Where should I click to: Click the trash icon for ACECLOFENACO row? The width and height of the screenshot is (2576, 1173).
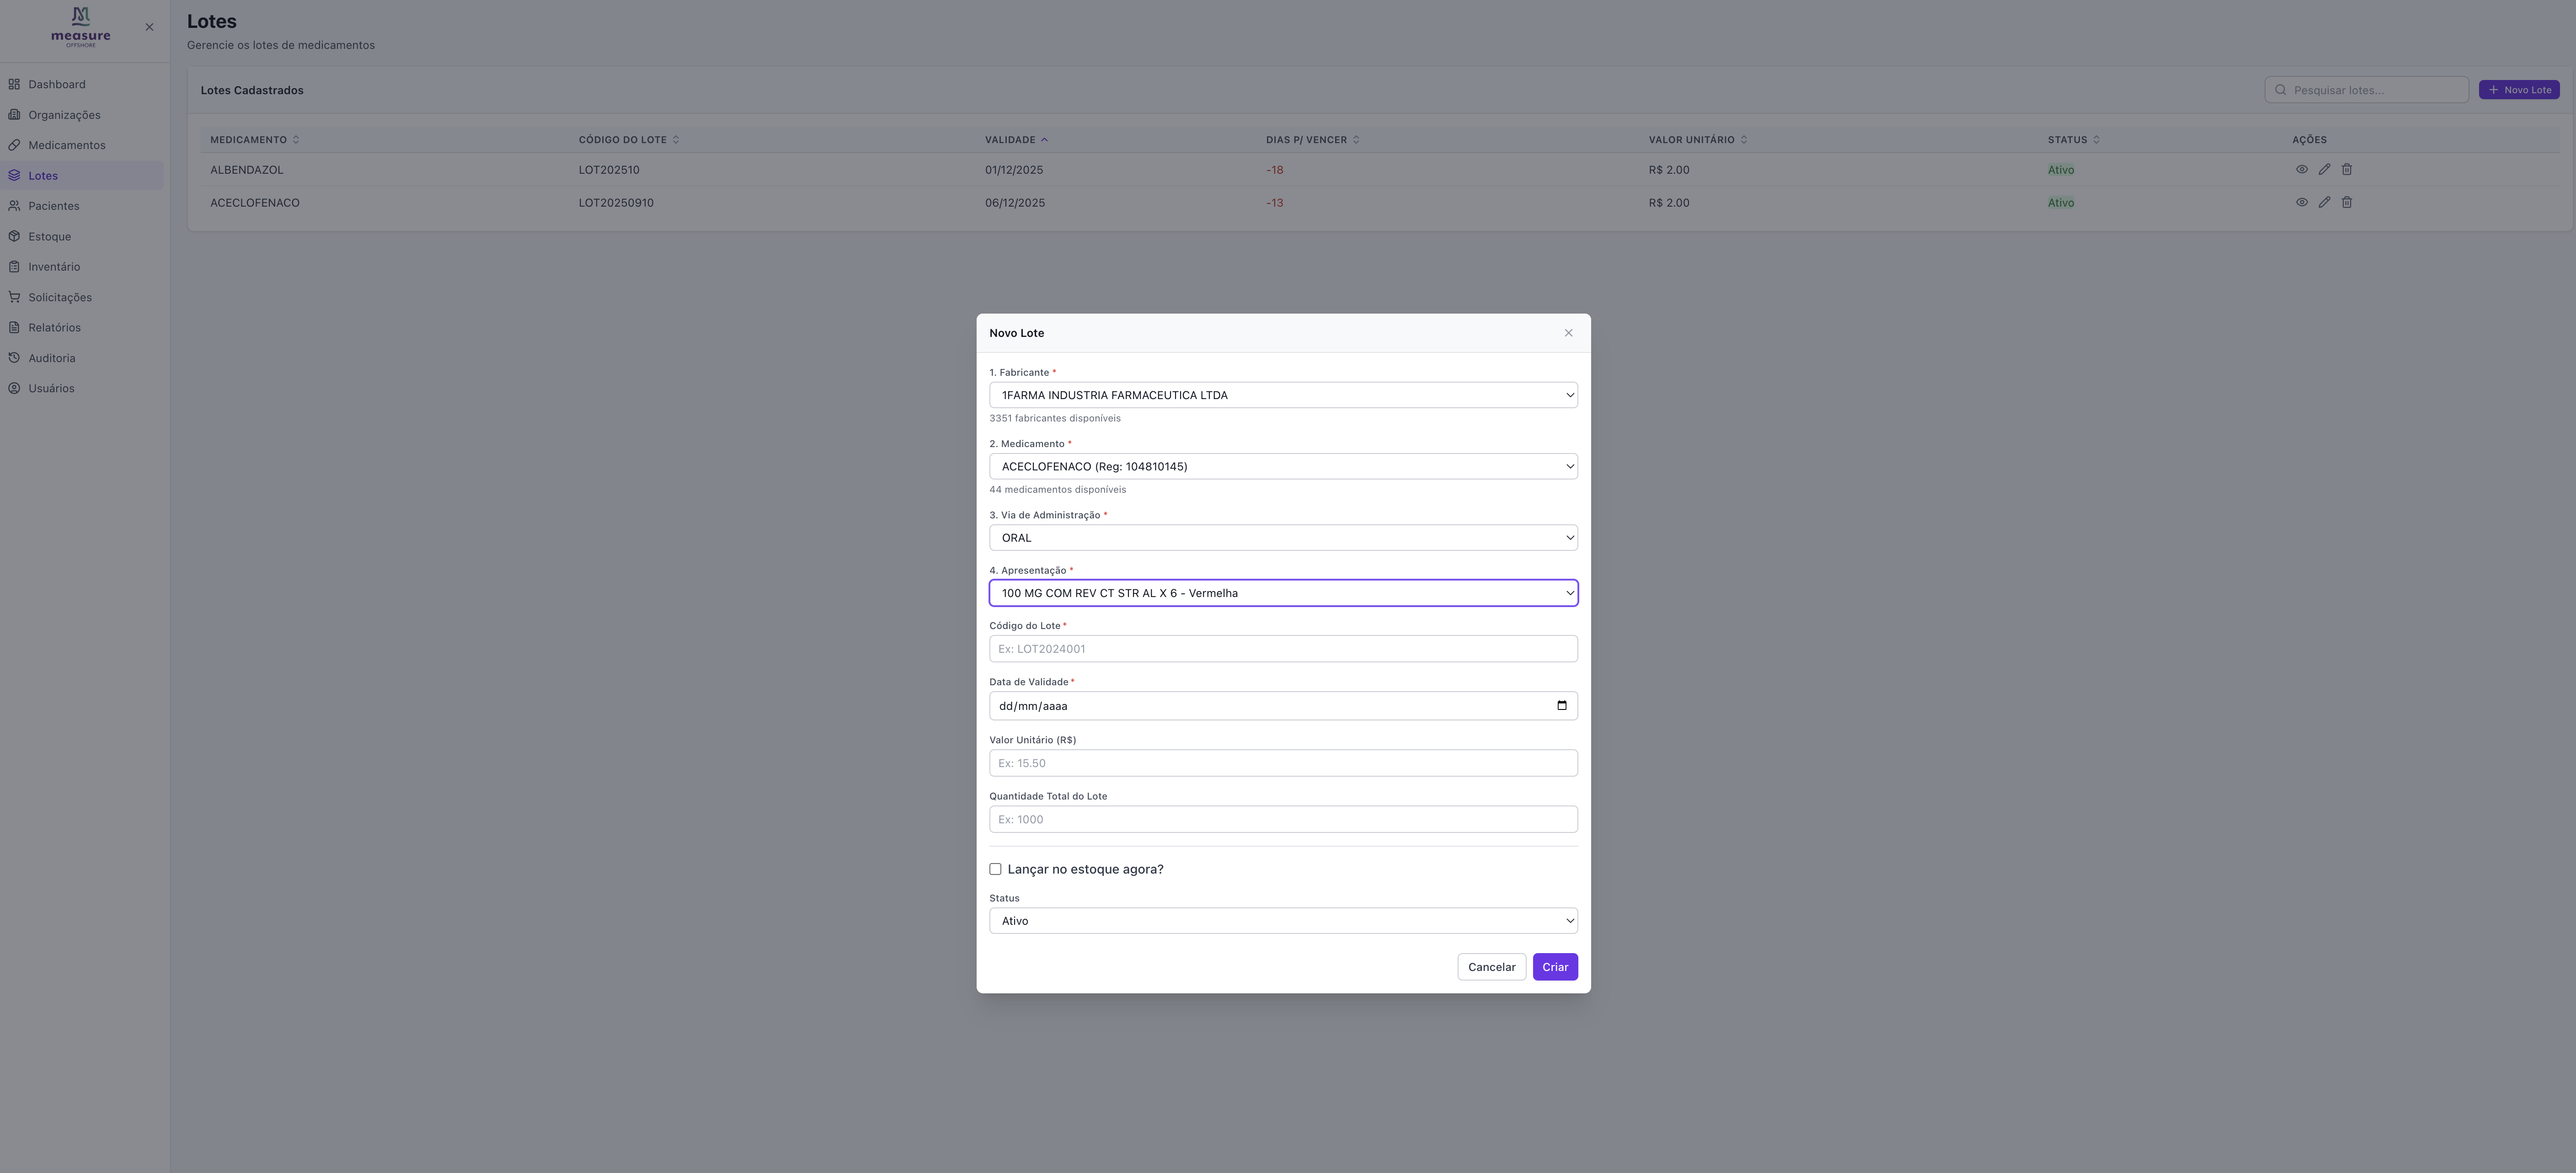2346,203
